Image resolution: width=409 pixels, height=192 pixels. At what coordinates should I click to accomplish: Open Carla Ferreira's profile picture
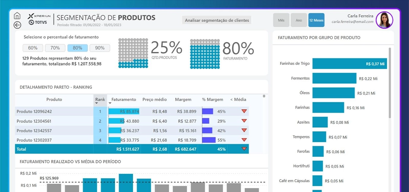click(x=385, y=20)
